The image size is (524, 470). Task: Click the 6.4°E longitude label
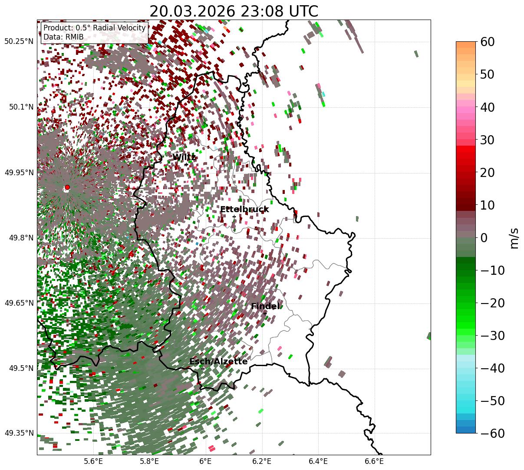point(318,461)
